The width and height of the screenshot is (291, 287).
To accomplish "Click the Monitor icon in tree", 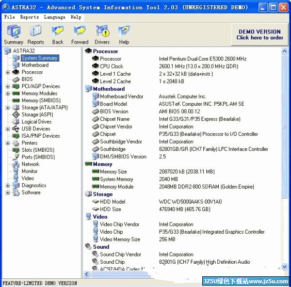I will [16, 171].
